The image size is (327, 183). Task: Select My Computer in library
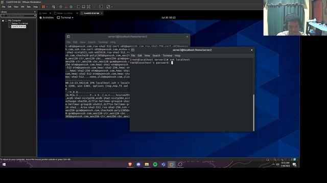[14, 20]
